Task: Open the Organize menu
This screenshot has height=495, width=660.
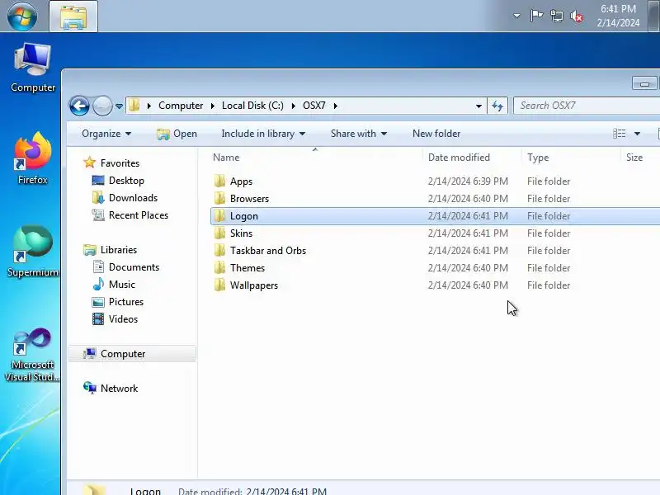Action: point(106,134)
